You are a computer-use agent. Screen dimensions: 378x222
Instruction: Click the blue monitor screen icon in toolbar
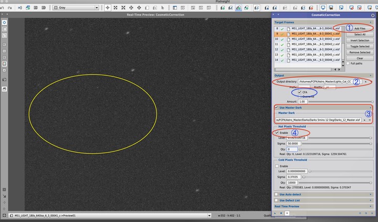pos(323,8)
